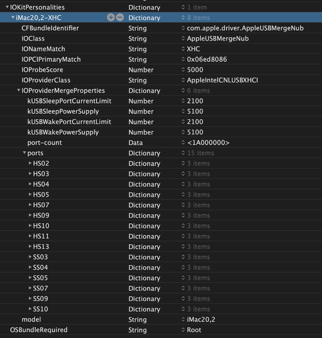Collapse IOProviderMergeProperties disclosure triangle
The width and height of the screenshot is (322, 338).
[19, 90]
